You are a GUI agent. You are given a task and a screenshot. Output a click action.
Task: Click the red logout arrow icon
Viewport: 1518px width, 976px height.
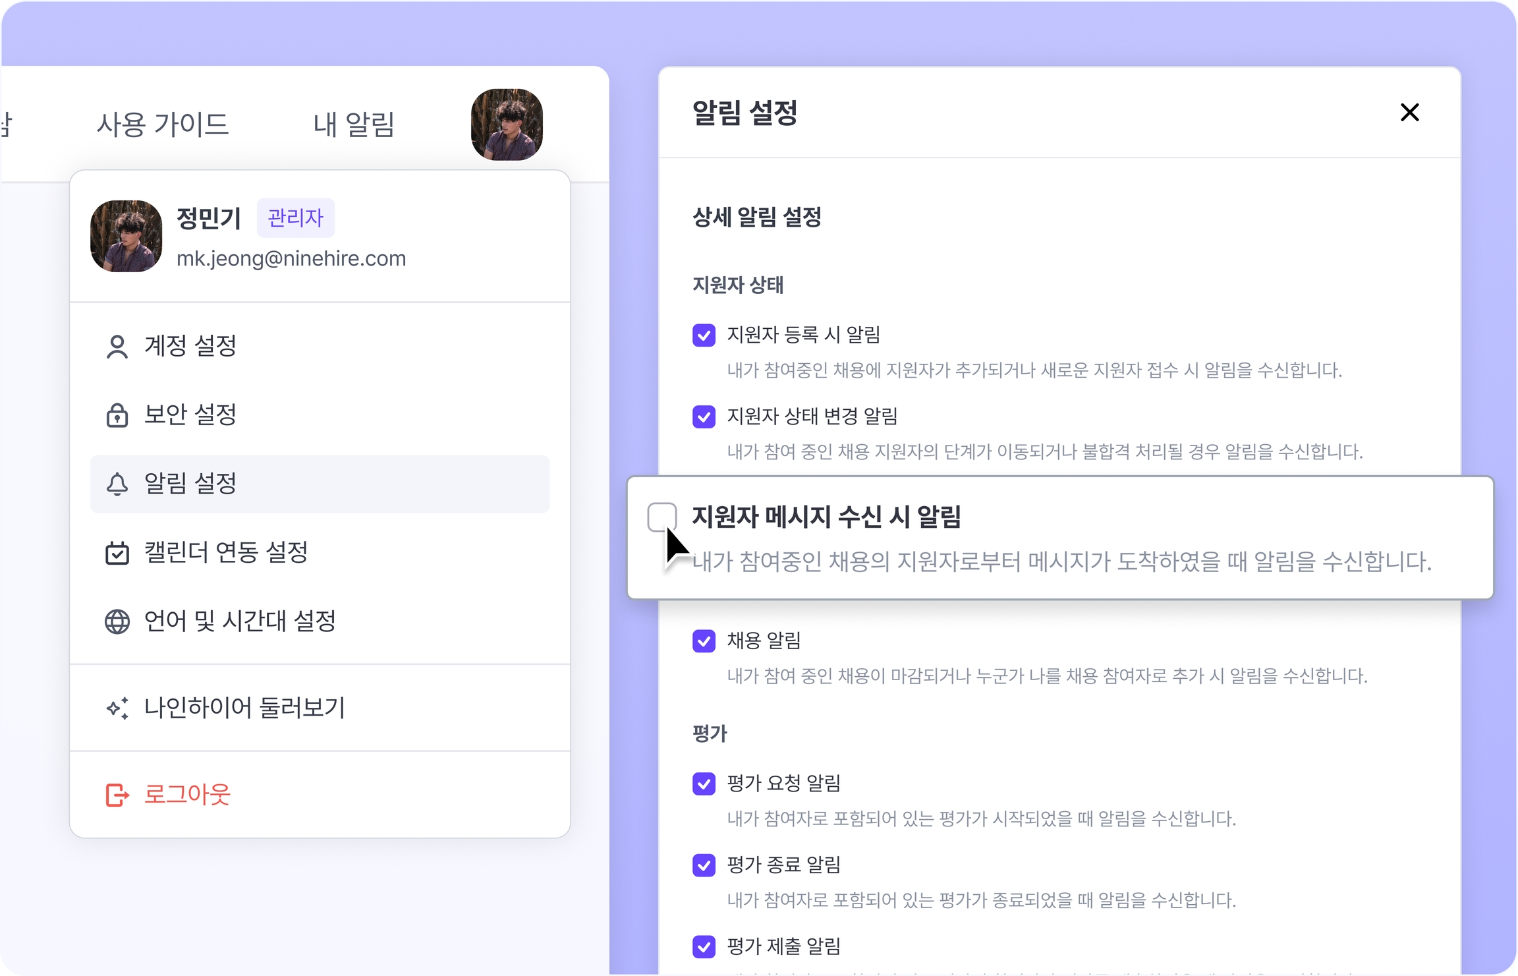point(117,795)
